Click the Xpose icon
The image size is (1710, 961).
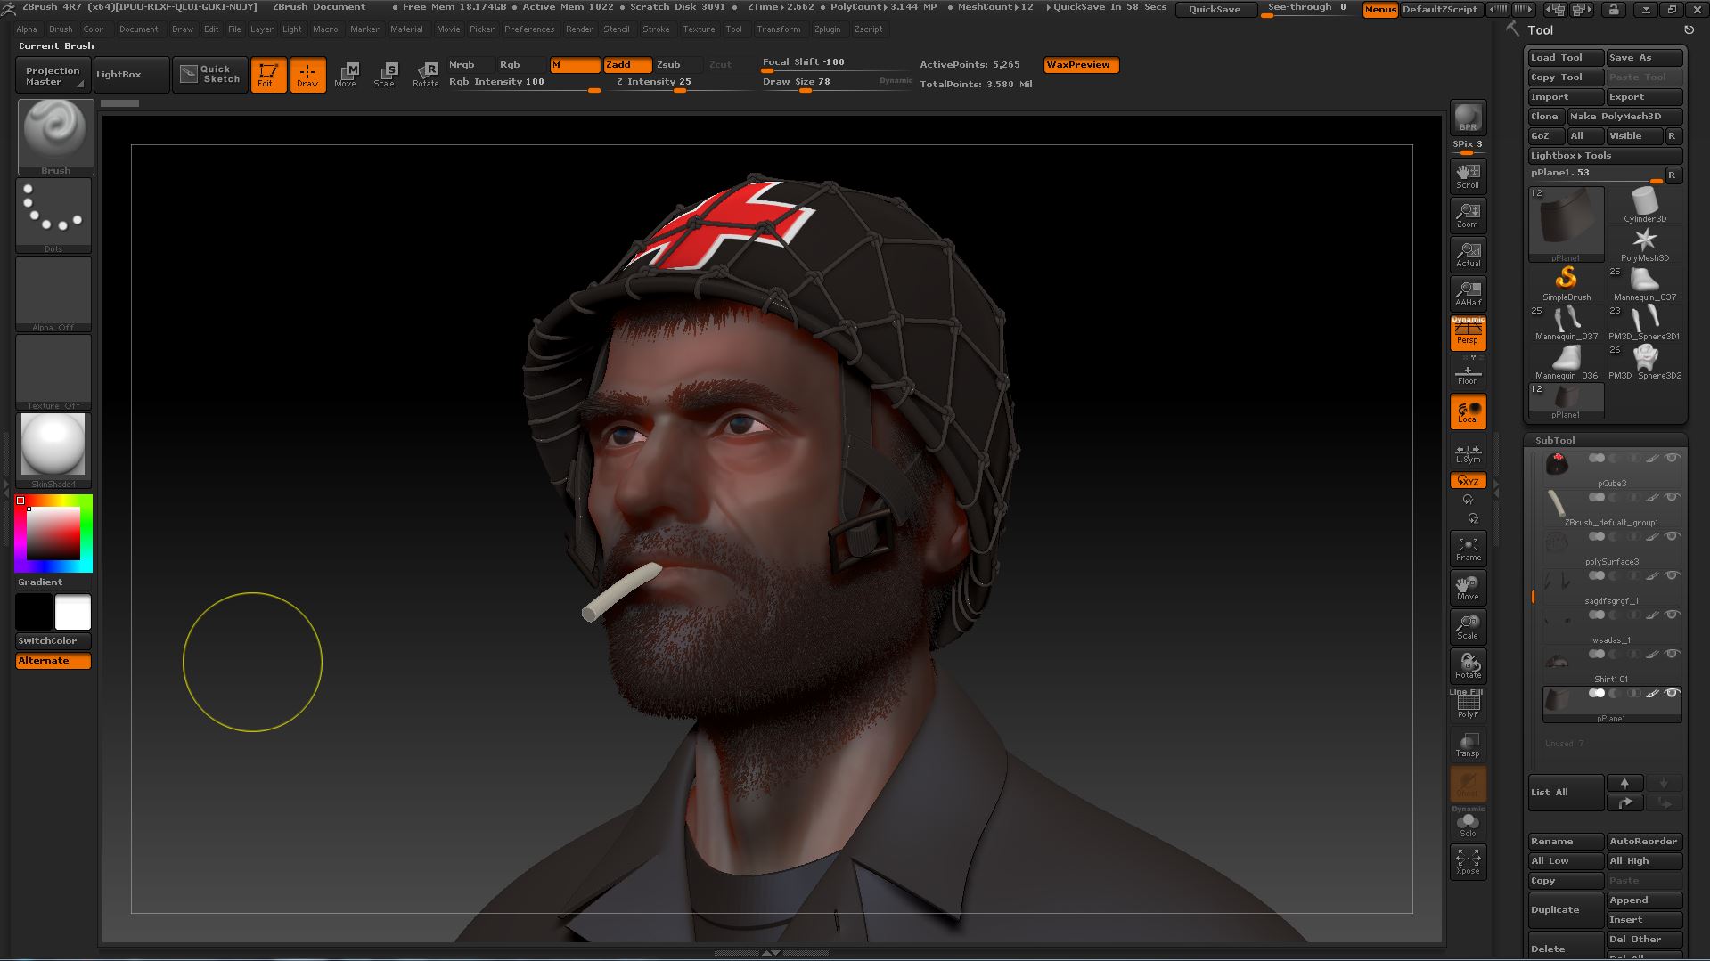(x=1468, y=861)
